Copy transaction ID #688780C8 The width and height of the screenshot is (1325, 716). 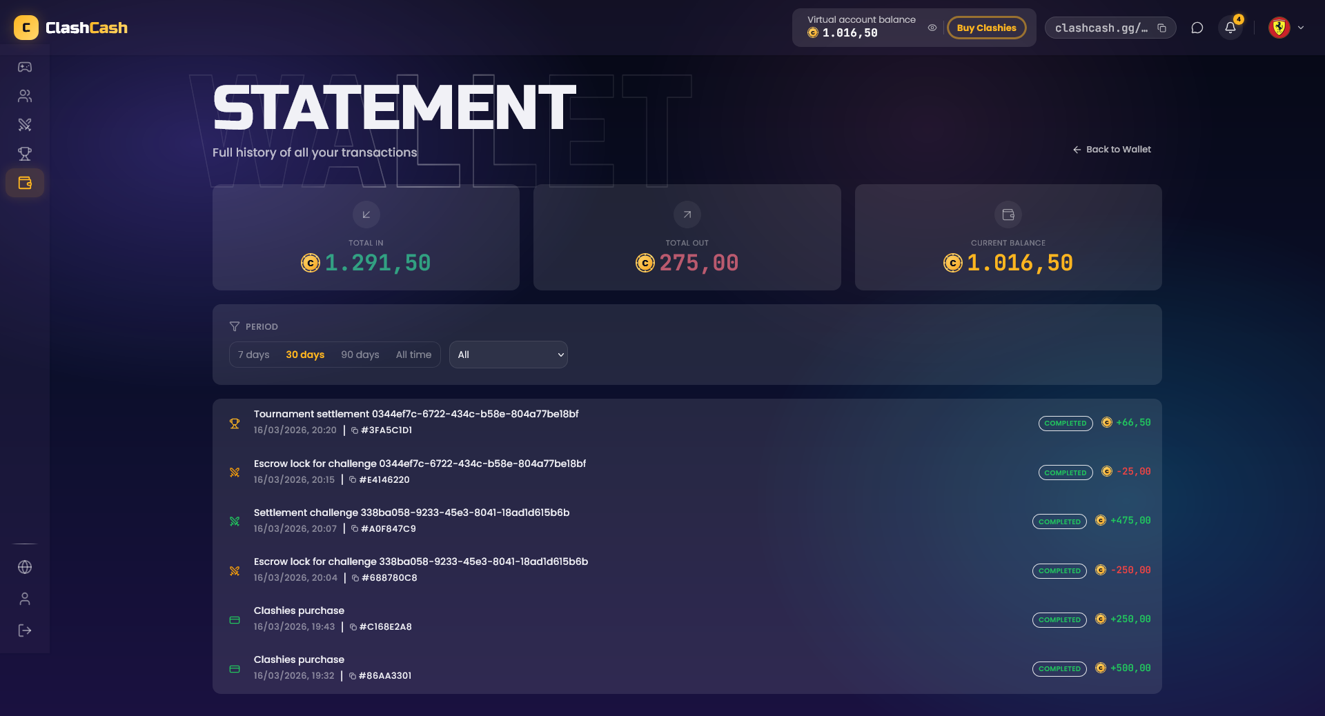pos(355,578)
